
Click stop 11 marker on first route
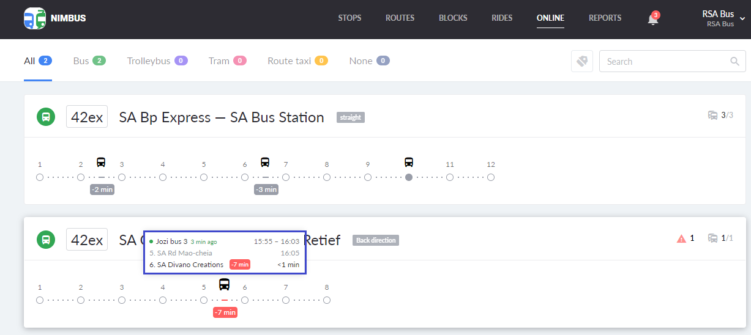450,177
